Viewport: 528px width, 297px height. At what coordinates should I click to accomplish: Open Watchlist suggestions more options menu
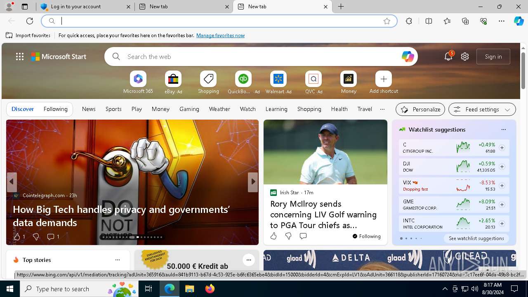(x=504, y=130)
